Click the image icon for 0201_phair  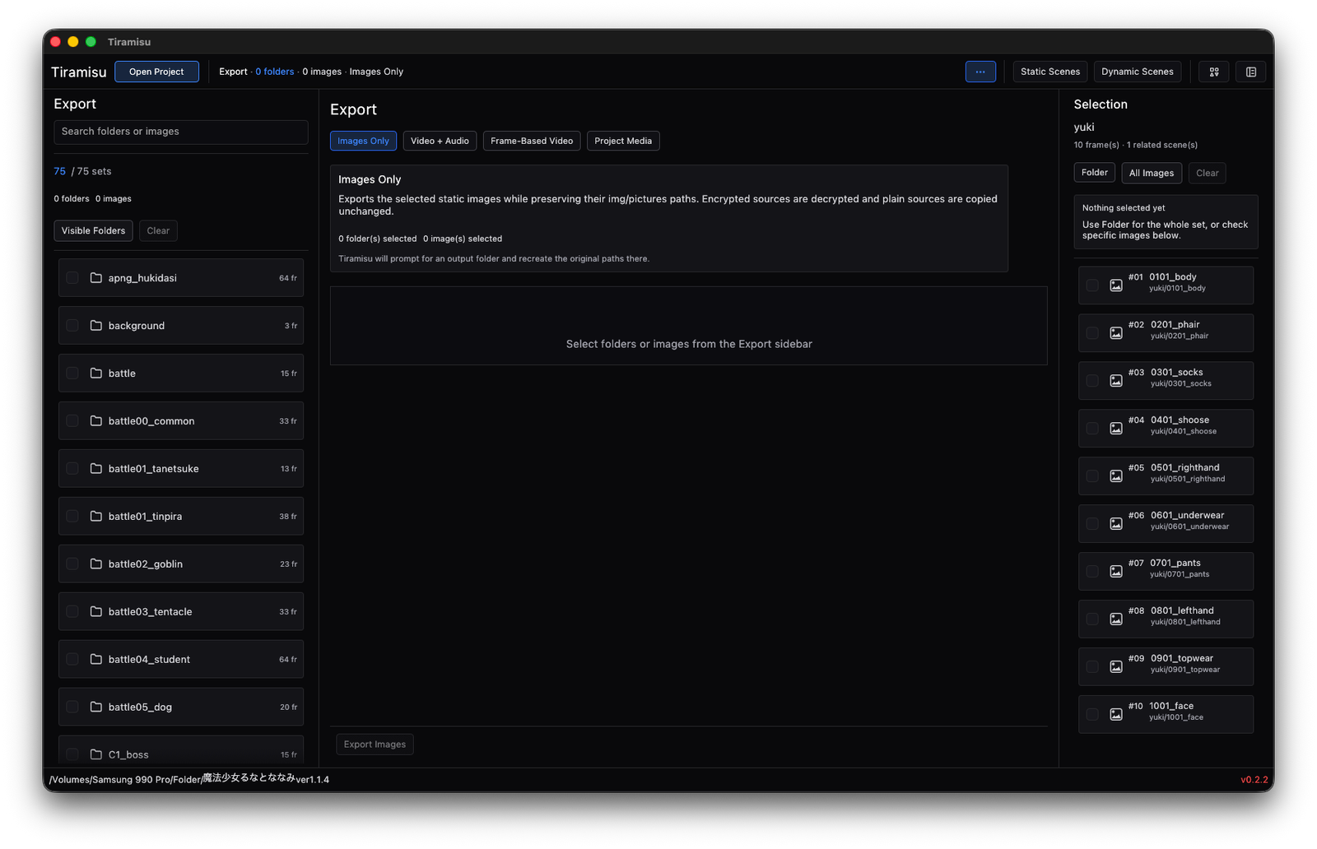point(1116,333)
